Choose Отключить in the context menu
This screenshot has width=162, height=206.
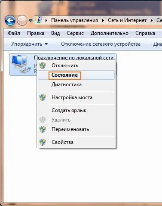point(76,66)
